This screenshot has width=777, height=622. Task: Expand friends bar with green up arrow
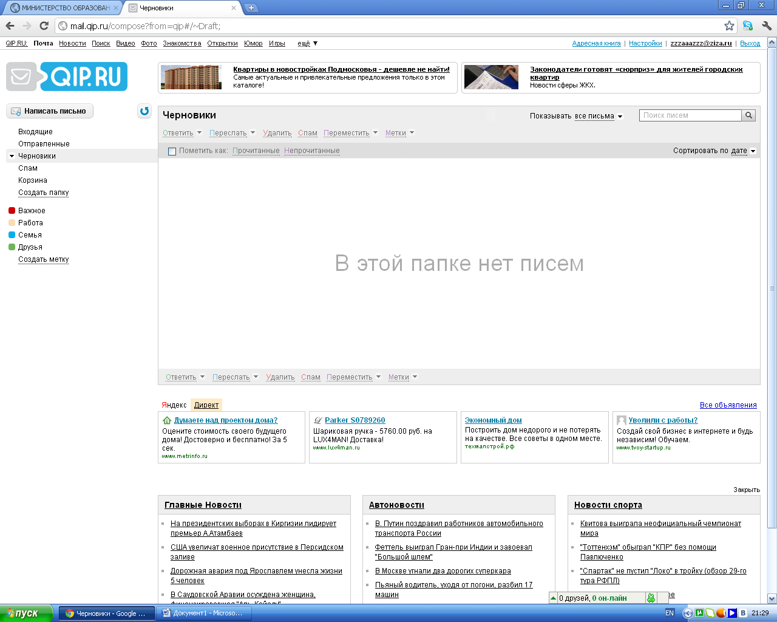coord(553,598)
